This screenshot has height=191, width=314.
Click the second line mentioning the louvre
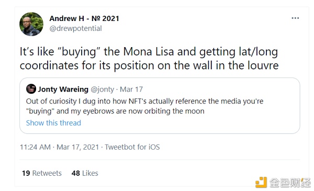(149, 65)
